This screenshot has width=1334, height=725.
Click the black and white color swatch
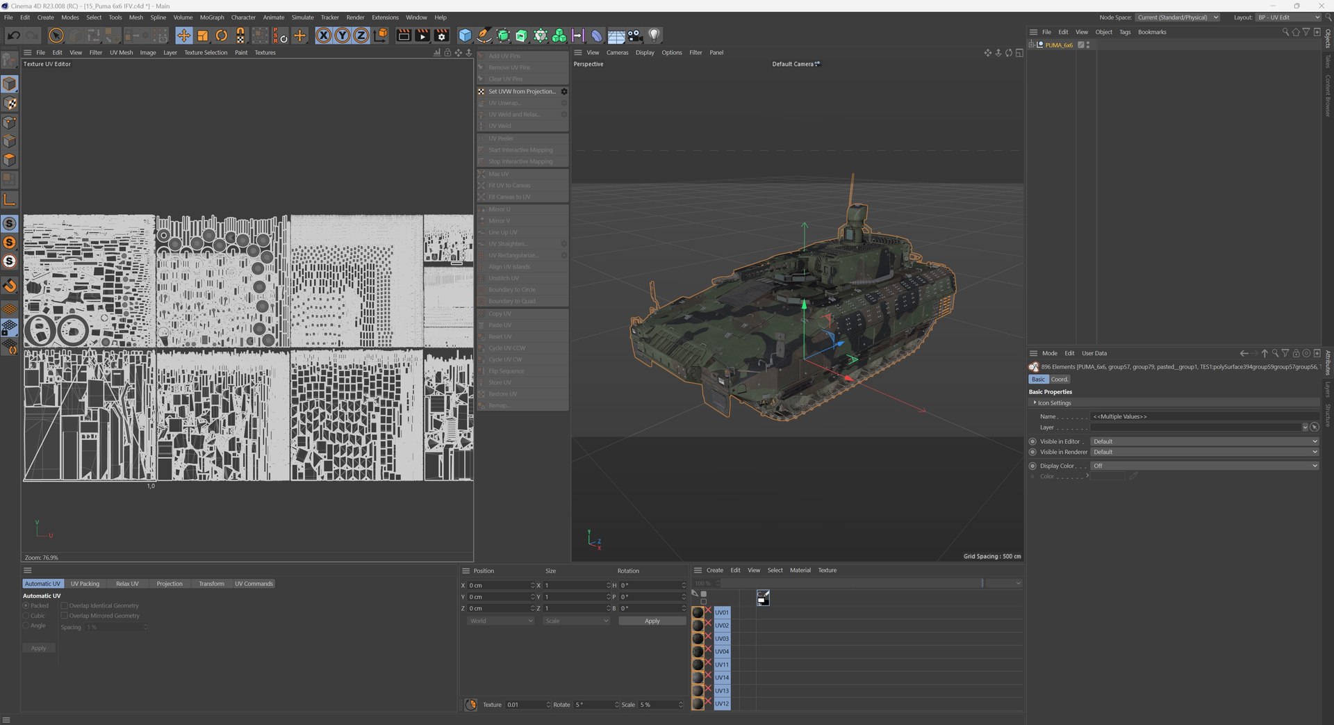pyautogui.click(x=763, y=598)
